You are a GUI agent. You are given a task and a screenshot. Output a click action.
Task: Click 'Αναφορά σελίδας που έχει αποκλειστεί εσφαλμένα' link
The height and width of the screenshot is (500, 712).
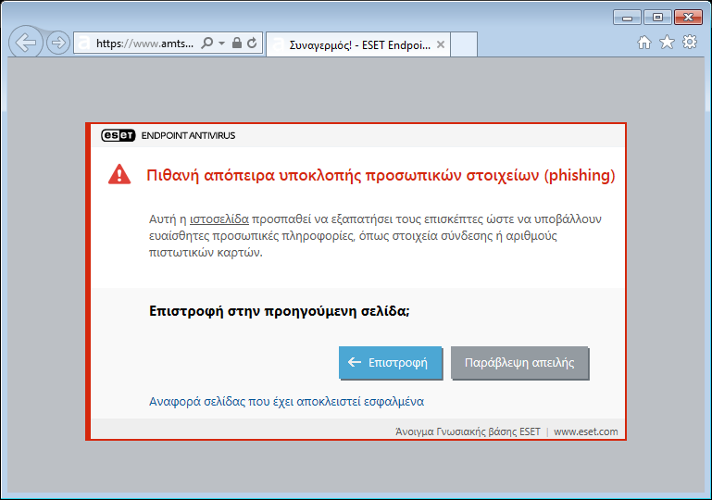[286, 402]
